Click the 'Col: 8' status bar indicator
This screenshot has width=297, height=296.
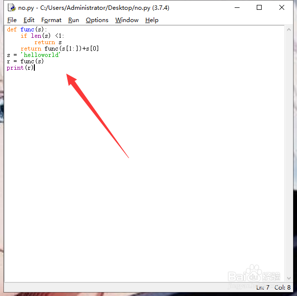click(x=282, y=288)
